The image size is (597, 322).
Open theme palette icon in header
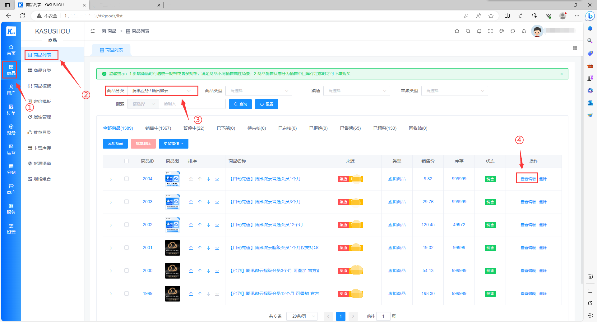(502, 31)
